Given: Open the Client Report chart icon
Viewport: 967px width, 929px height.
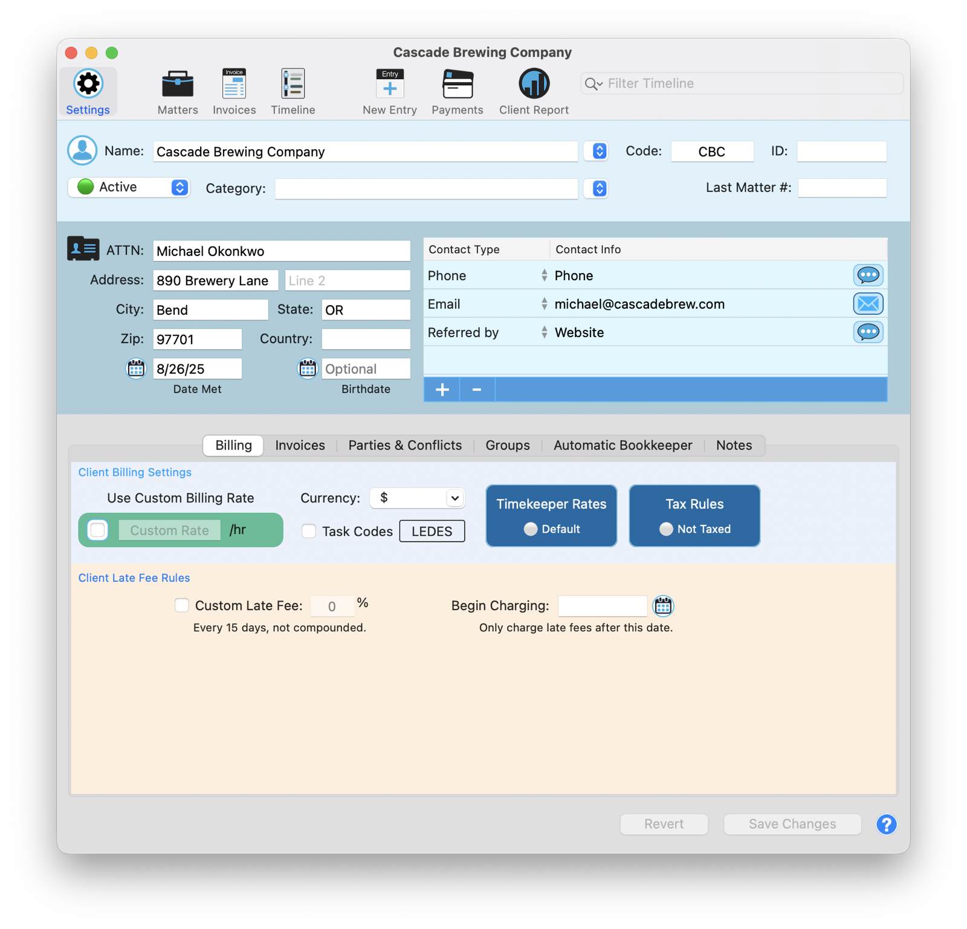Looking at the screenshot, I should [x=534, y=84].
